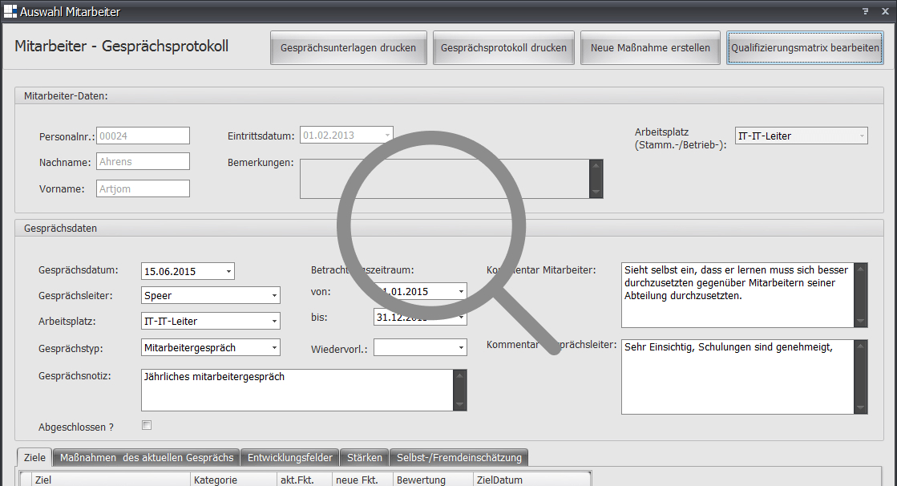The height and width of the screenshot is (486, 897).
Task: Switch to the Entwicklungsfelder tab
Action: (x=289, y=457)
